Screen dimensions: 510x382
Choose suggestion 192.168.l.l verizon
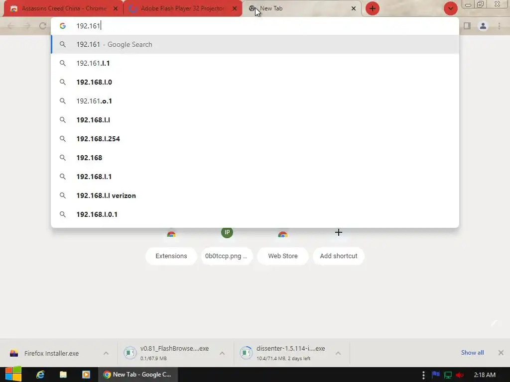[x=255, y=195]
